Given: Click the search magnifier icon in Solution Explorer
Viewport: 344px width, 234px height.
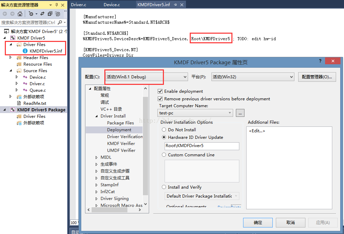Looking at the screenshot, I should [x=60, y=22].
